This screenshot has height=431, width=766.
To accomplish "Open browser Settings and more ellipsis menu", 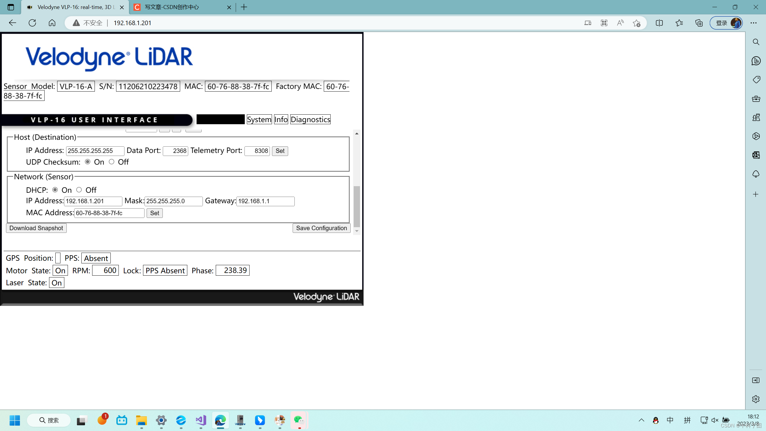I will pyautogui.click(x=753, y=23).
